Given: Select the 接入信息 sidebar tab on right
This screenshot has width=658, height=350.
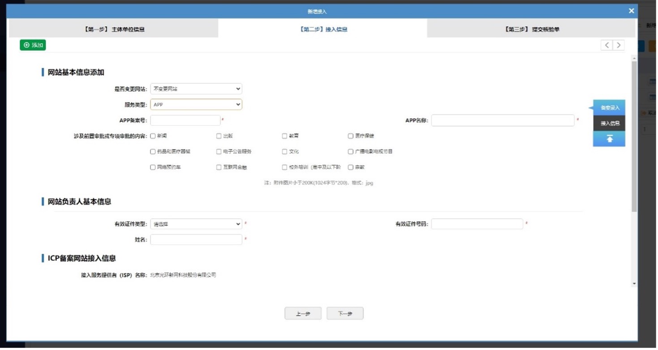Looking at the screenshot, I should [608, 123].
